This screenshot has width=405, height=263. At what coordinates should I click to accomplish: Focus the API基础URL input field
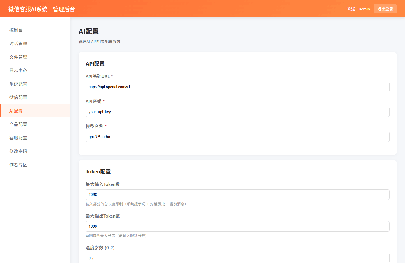pyautogui.click(x=237, y=87)
